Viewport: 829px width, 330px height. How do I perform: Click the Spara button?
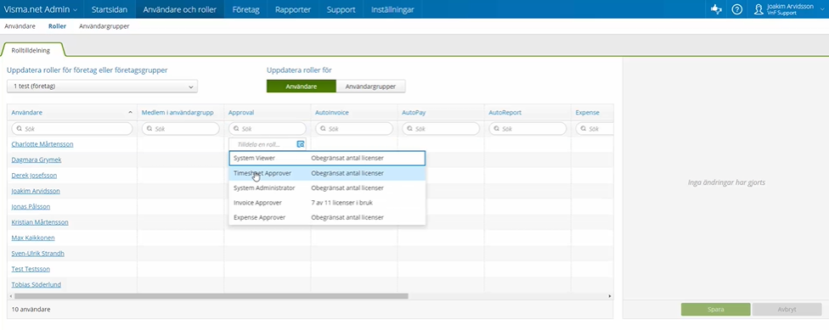(x=715, y=310)
